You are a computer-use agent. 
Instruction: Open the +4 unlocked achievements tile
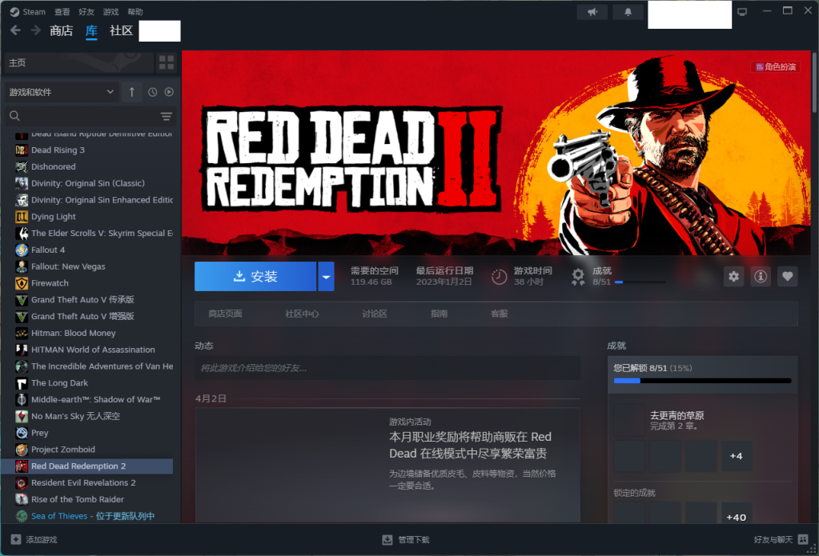tap(737, 456)
